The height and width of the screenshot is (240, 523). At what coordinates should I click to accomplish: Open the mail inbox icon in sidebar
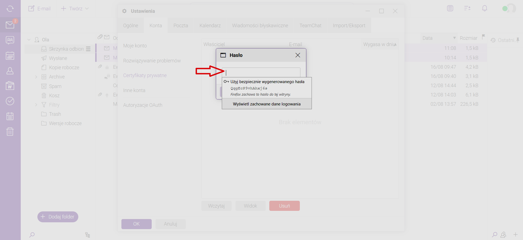coord(10,25)
